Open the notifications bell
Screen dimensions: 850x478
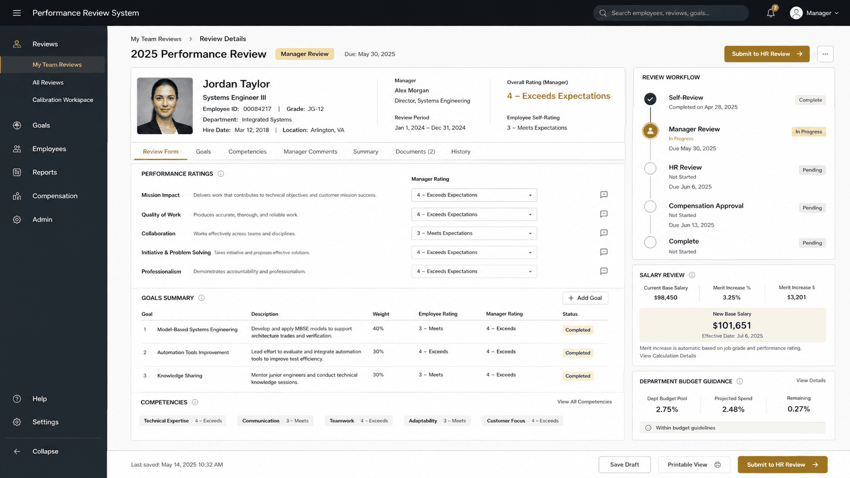point(771,13)
